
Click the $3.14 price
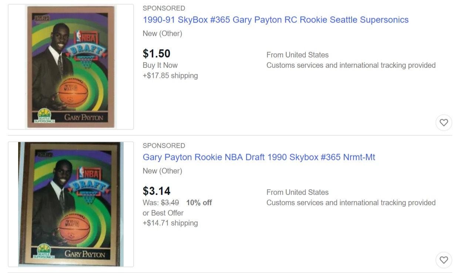(157, 191)
